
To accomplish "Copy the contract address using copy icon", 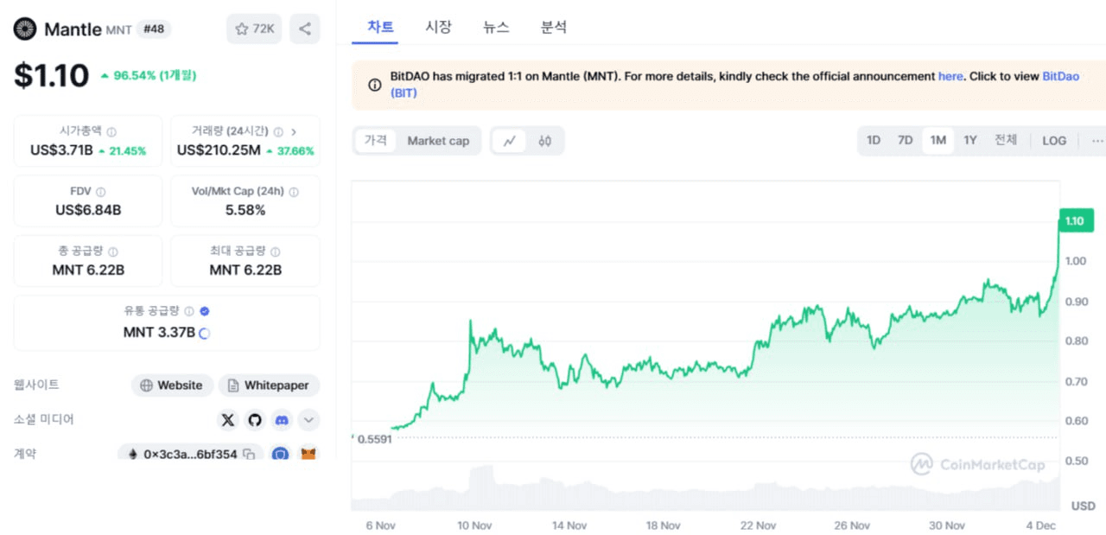I will click(x=249, y=454).
